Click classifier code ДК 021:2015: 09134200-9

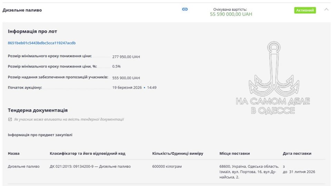pos(90,167)
